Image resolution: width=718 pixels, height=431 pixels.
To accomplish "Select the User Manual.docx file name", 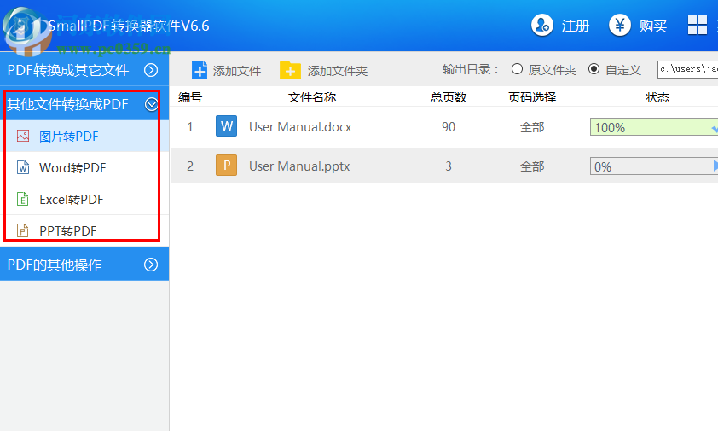I will click(300, 126).
